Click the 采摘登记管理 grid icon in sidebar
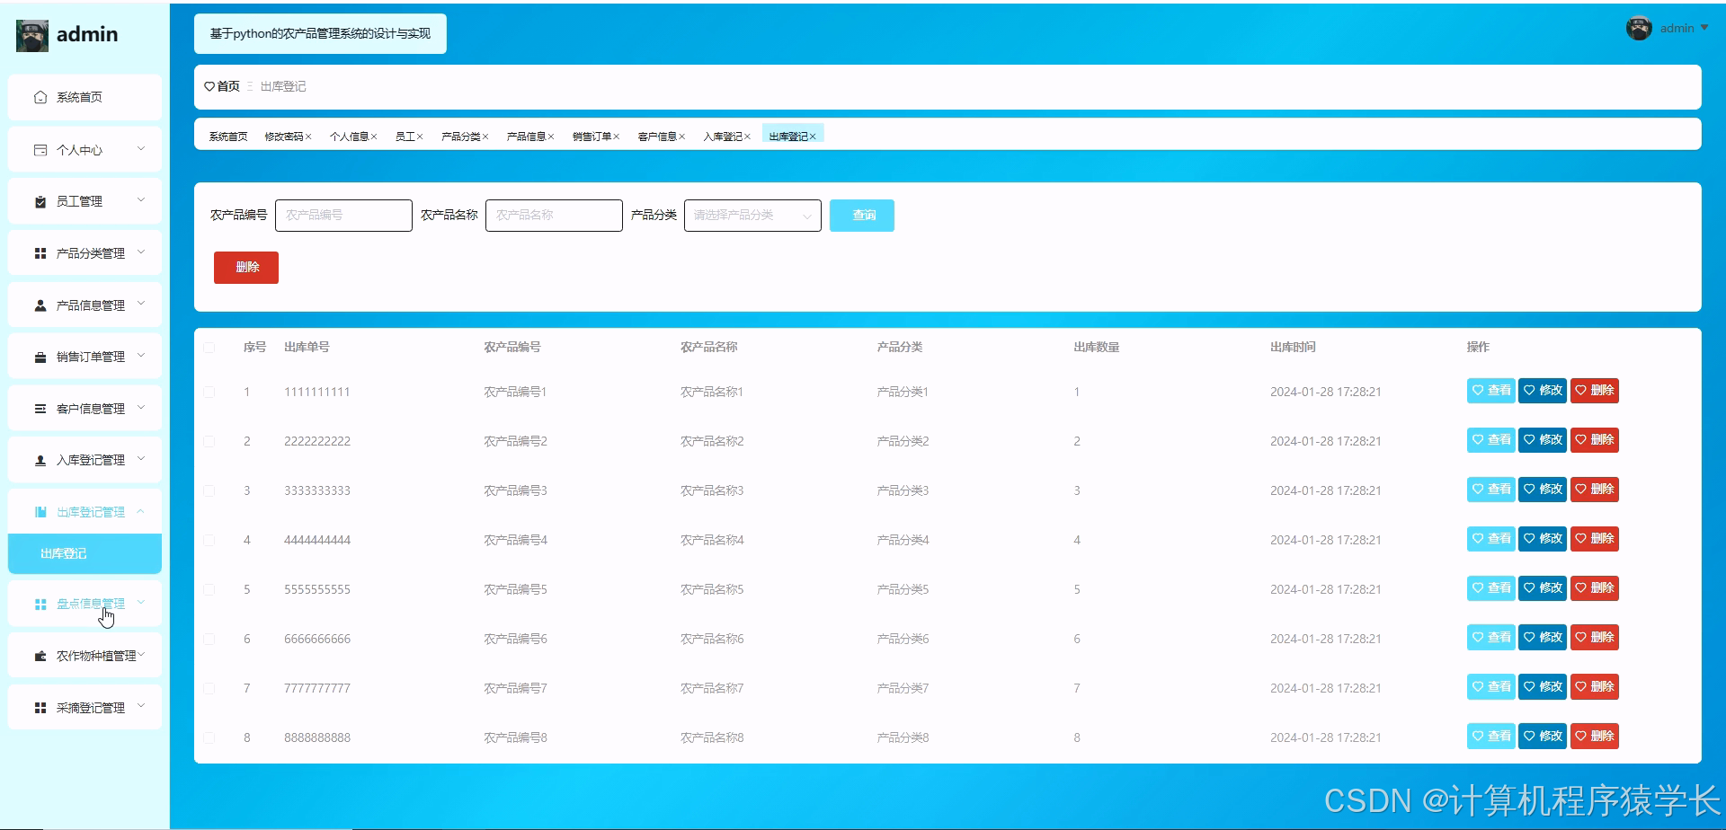The height and width of the screenshot is (830, 1726). (x=40, y=708)
